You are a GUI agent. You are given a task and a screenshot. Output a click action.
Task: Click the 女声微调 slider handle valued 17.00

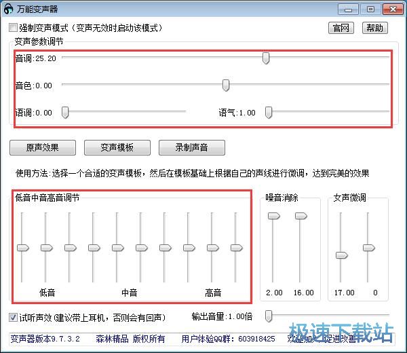point(342,255)
